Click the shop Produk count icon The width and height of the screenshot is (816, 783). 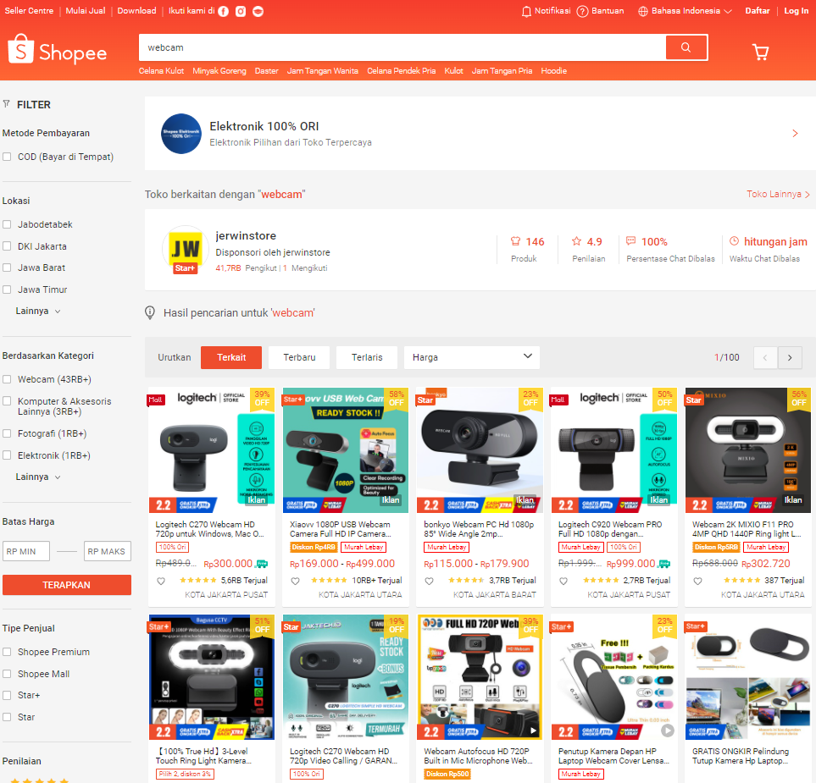[515, 241]
